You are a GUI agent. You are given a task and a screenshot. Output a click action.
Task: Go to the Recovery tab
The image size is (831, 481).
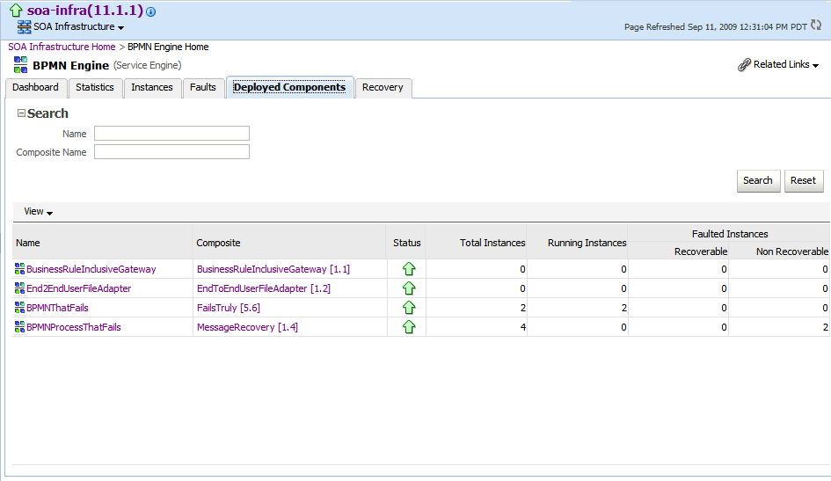(383, 87)
